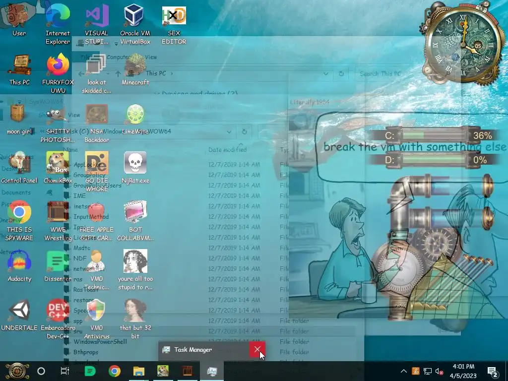Open the ChomikBox desktop icon
The width and height of the screenshot is (508, 381).
tap(58, 168)
